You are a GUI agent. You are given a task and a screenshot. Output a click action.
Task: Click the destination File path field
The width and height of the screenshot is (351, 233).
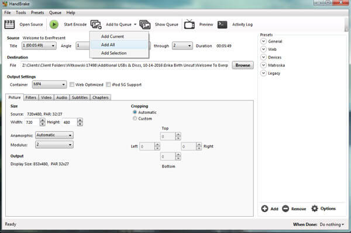[x=125, y=65]
